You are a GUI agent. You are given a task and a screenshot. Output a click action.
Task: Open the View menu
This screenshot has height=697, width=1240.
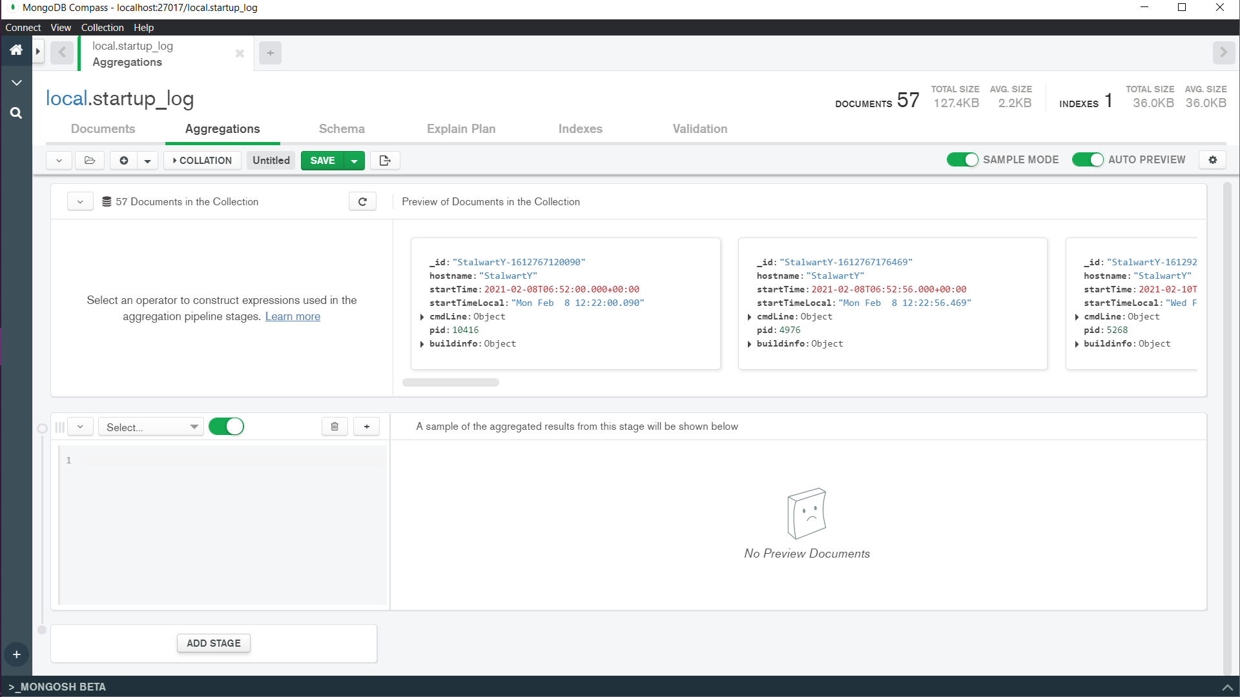point(61,27)
